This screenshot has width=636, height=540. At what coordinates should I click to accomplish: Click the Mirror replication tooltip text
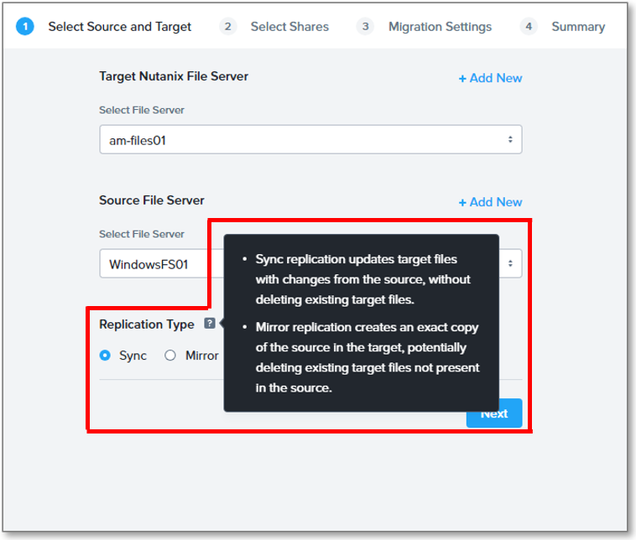point(368,357)
